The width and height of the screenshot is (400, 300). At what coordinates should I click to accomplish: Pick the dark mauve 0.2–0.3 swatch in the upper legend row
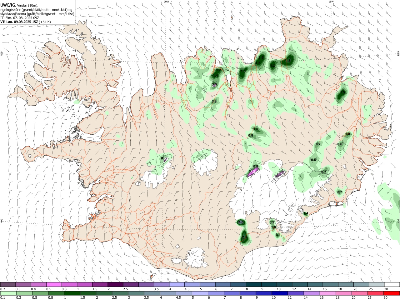tap(8, 285)
